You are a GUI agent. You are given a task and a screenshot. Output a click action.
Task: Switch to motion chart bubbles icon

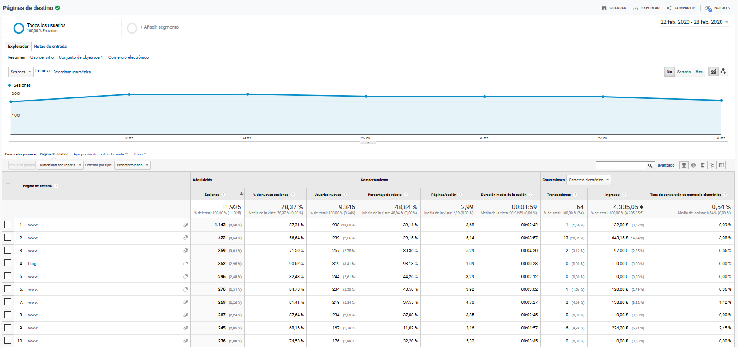tap(723, 72)
